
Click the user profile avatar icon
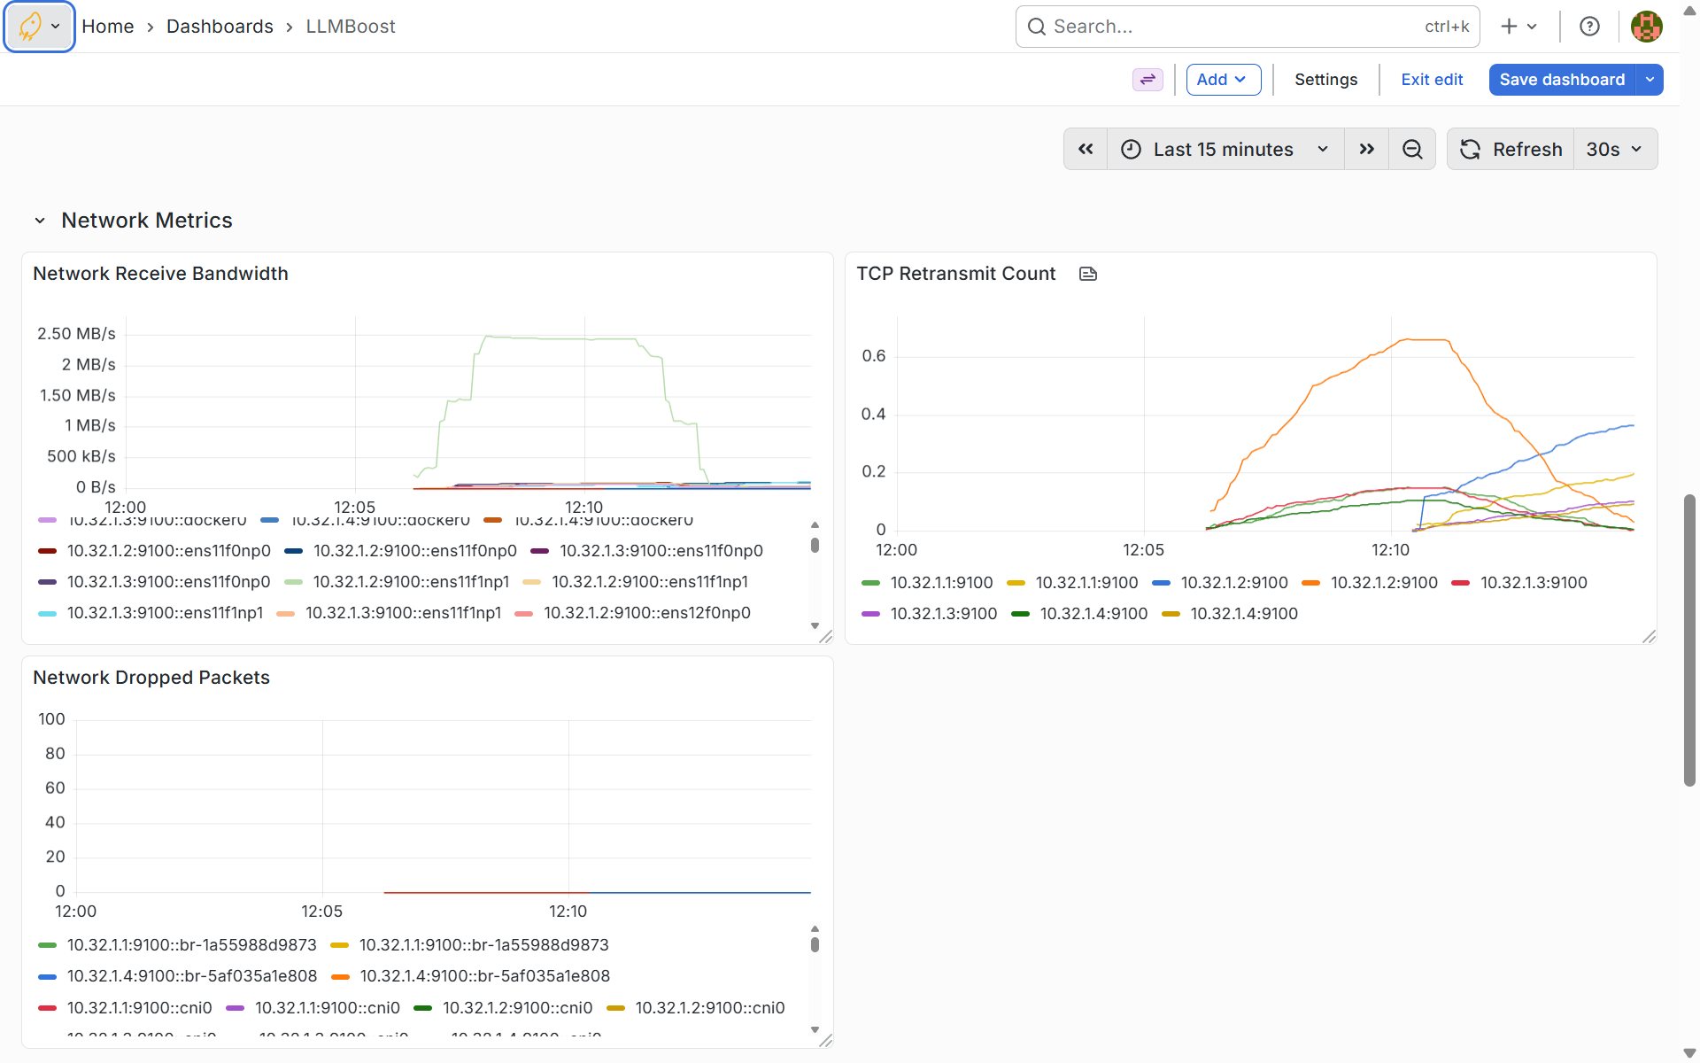1646,26
